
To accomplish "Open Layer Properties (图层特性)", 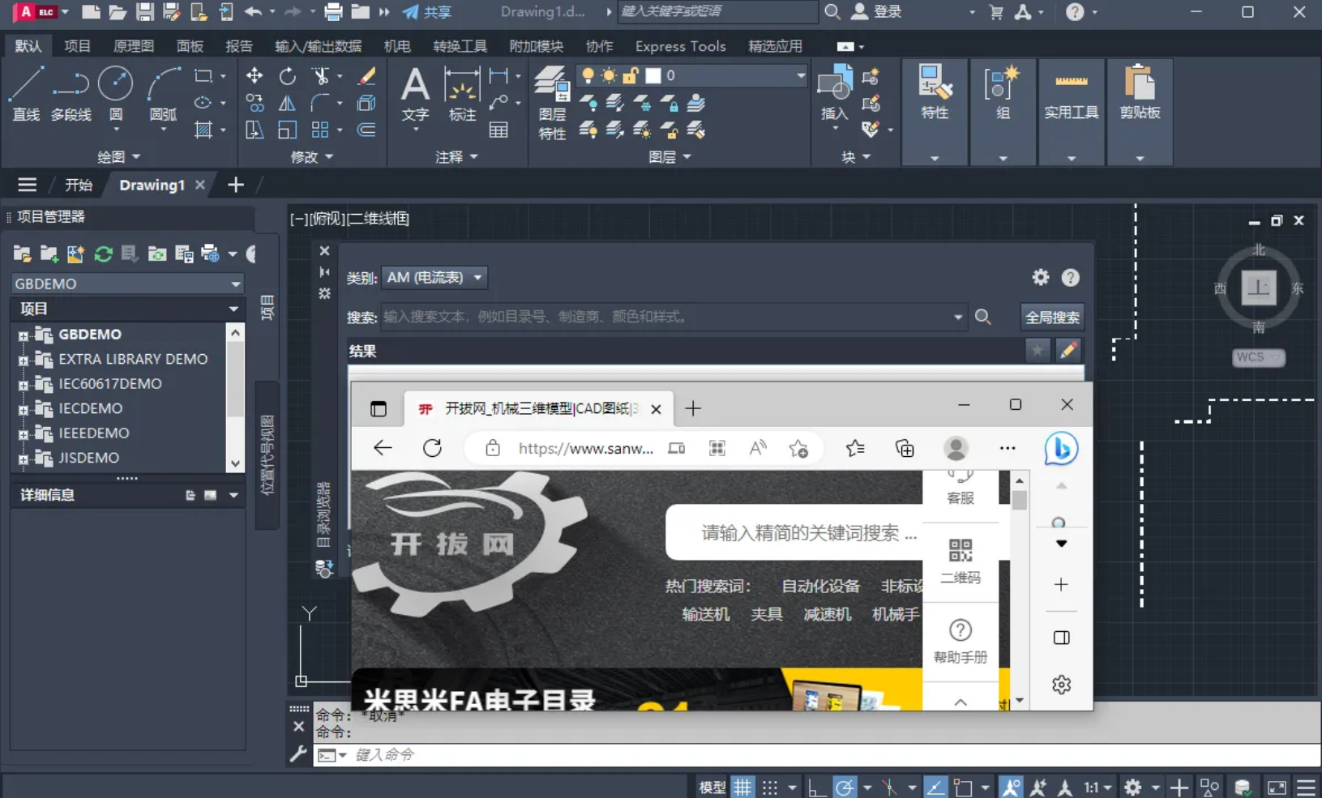I will pos(552,103).
